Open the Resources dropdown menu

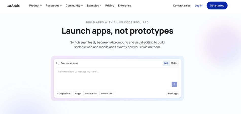click(54, 6)
